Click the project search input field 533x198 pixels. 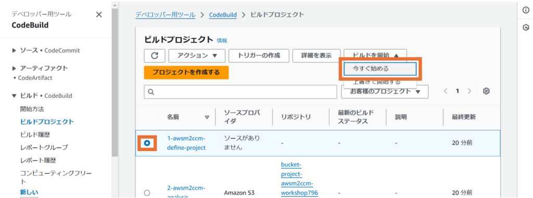[240, 92]
